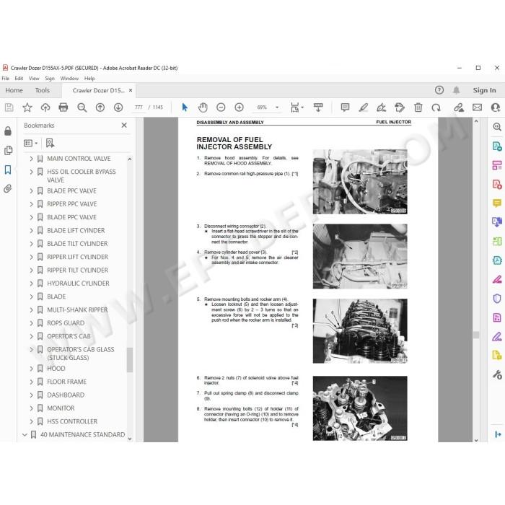Collapse 40 MAINTENANCE STANDARD bookmark
The image size is (505, 505).
pyautogui.click(x=25, y=435)
